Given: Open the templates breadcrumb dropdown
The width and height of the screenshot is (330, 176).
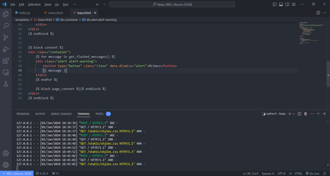Looking at the screenshot, I should 23,20.
